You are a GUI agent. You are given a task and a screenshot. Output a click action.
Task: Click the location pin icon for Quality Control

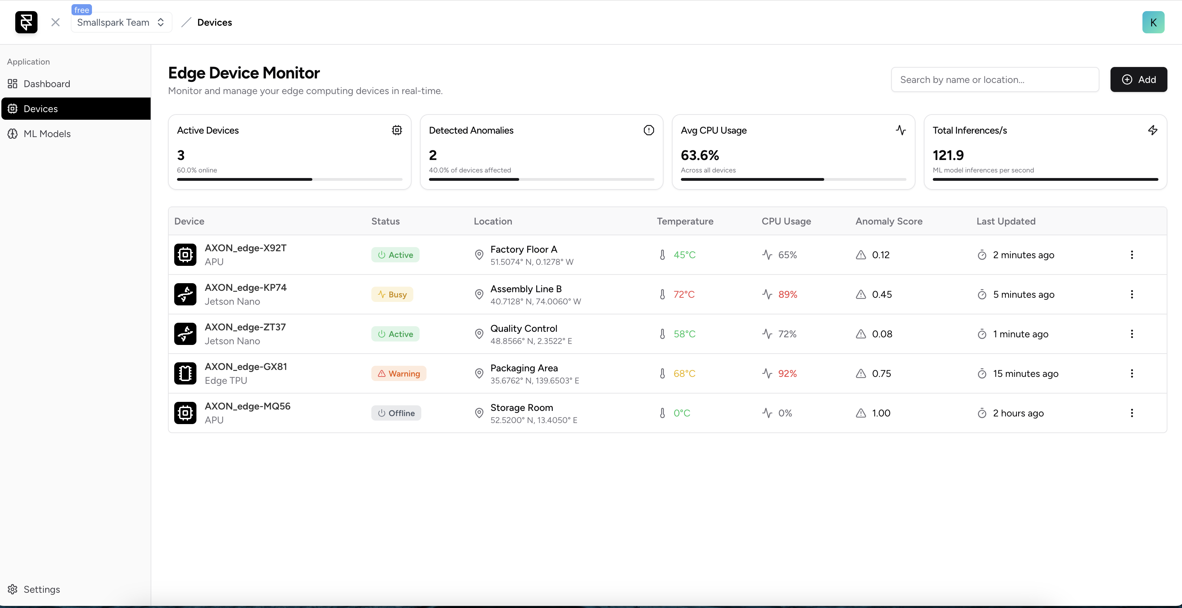click(x=479, y=333)
